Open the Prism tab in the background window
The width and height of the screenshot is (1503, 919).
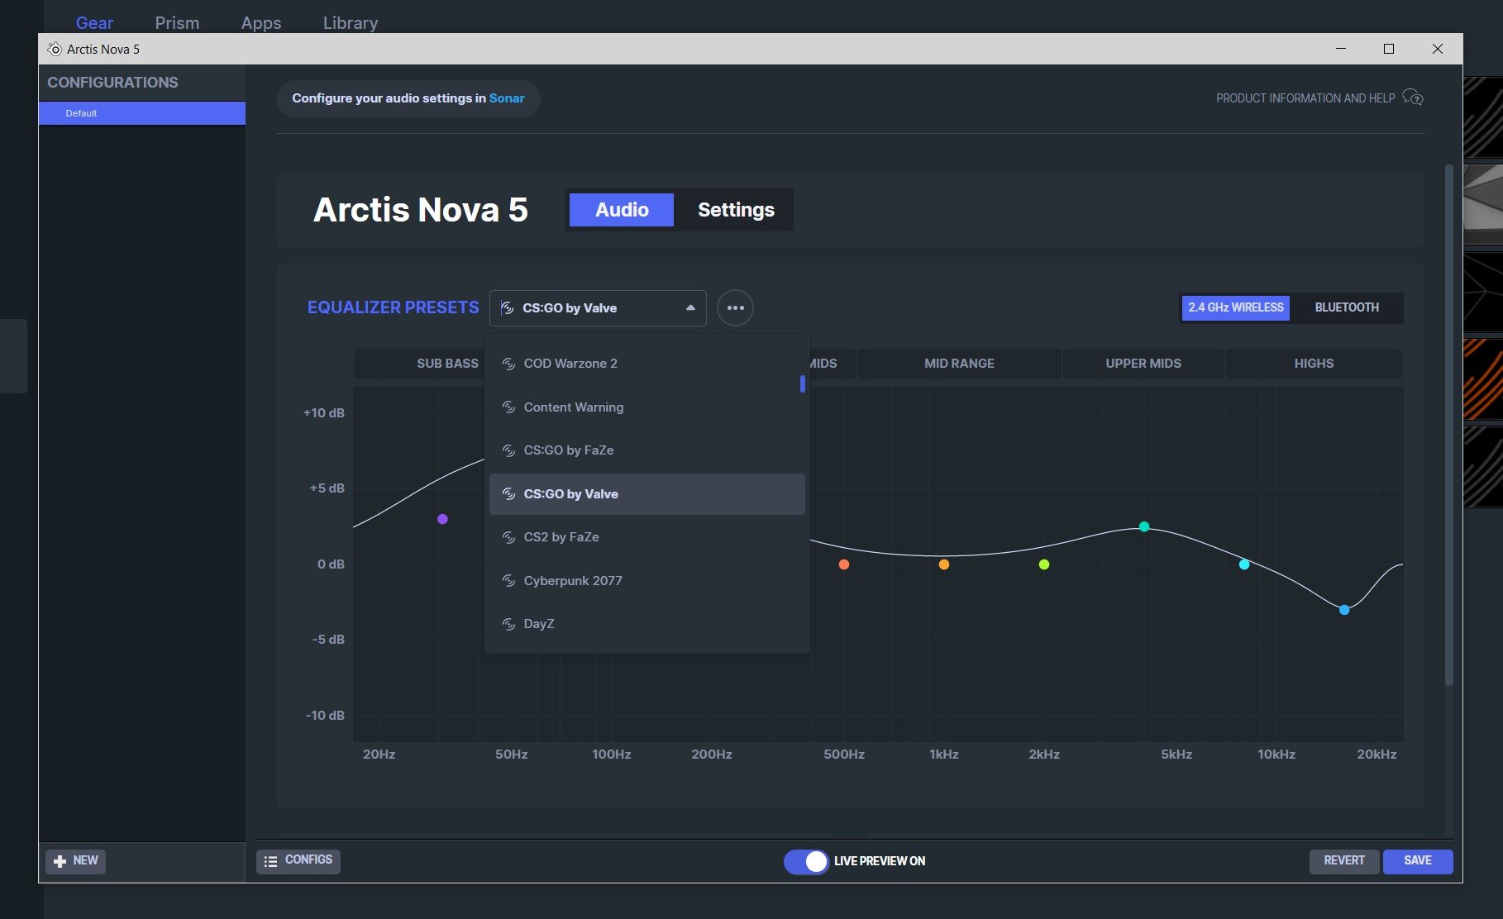pyautogui.click(x=177, y=22)
